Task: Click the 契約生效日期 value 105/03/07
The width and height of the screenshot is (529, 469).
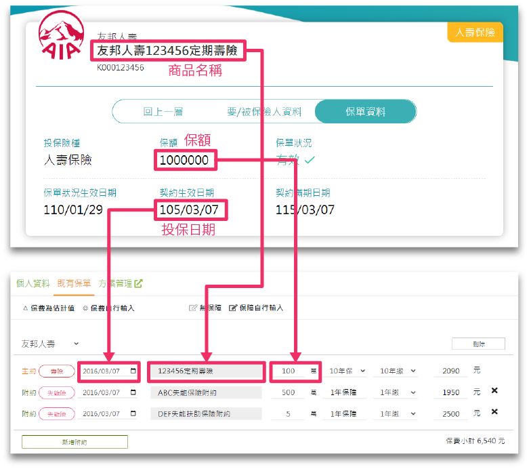Action: pos(189,209)
